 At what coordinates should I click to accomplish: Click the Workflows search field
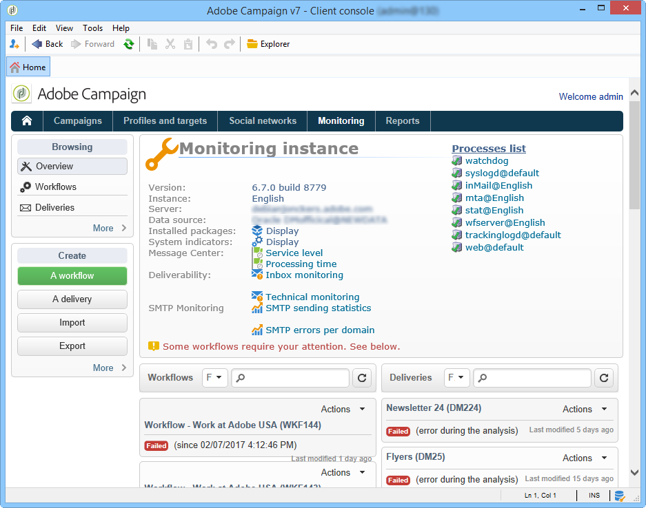(x=290, y=378)
